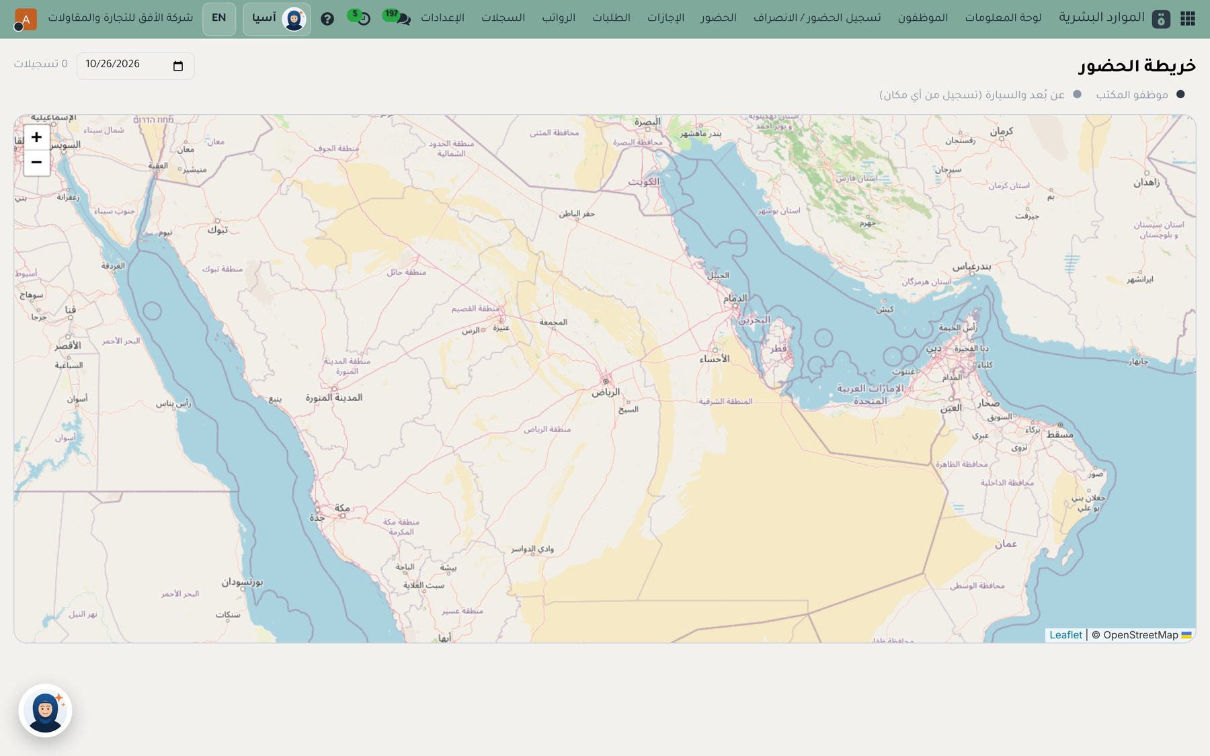Click الدمام city label on map
Viewport: 1210px width, 756px height.
click(735, 298)
